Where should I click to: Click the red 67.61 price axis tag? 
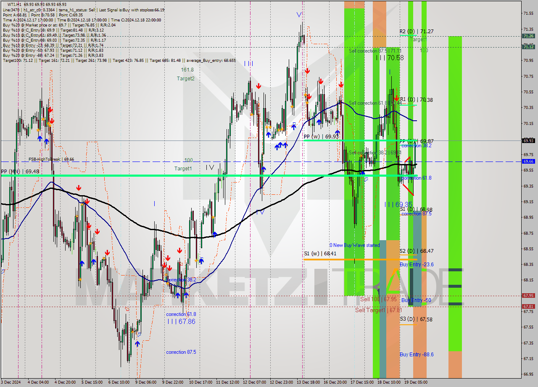(x=528, y=307)
